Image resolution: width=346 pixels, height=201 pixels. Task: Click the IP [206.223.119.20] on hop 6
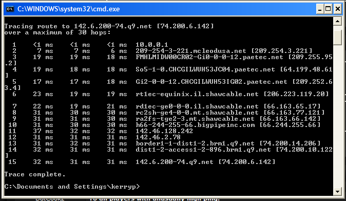pyautogui.click(x=296, y=94)
